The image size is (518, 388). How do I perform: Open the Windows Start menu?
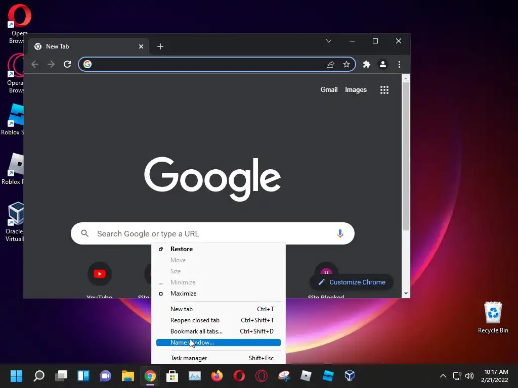[x=17, y=376]
